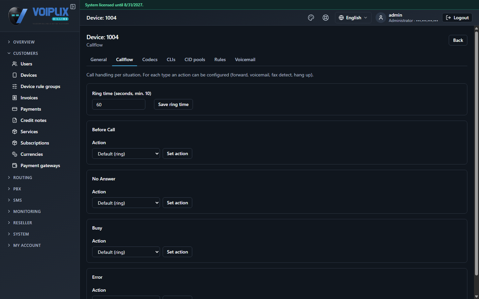
Task: Open the theme palette icon
Action: (x=311, y=18)
